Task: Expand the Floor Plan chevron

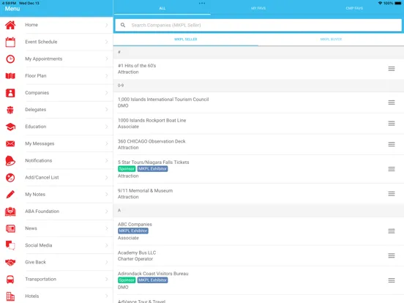Action: click(x=107, y=76)
